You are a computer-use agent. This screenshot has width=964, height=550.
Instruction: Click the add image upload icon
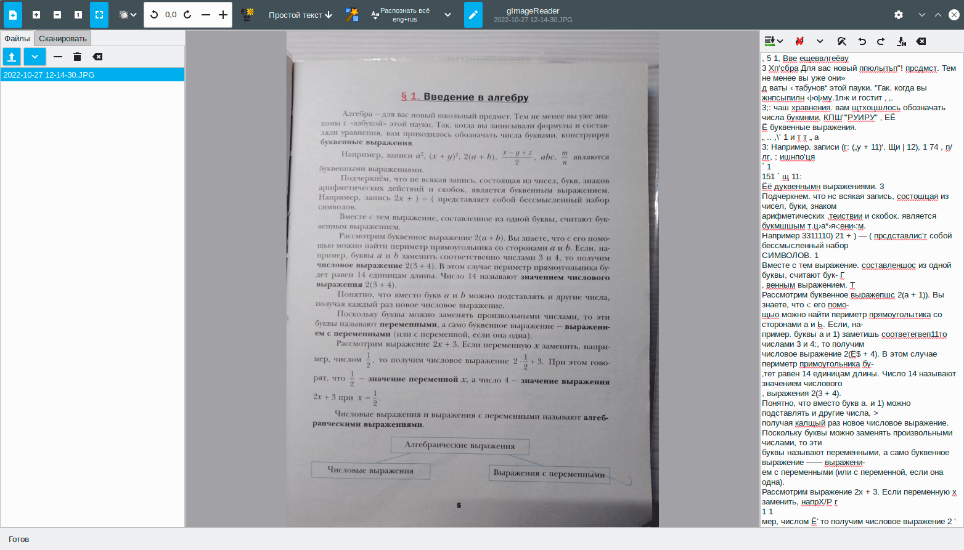(x=12, y=57)
